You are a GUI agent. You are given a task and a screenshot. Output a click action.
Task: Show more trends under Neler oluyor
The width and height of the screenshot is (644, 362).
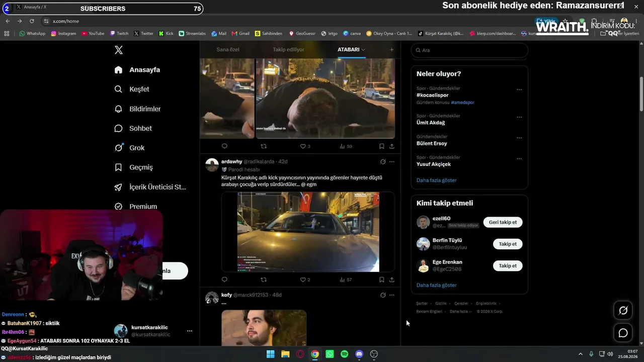tap(436, 180)
